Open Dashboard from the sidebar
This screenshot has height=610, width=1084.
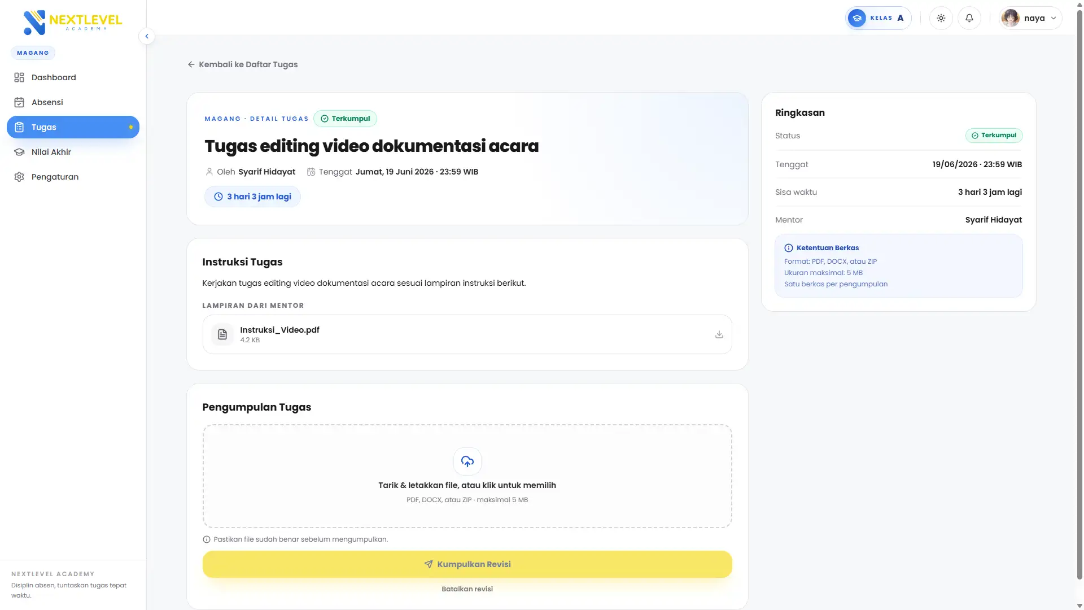(x=73, y=77)
